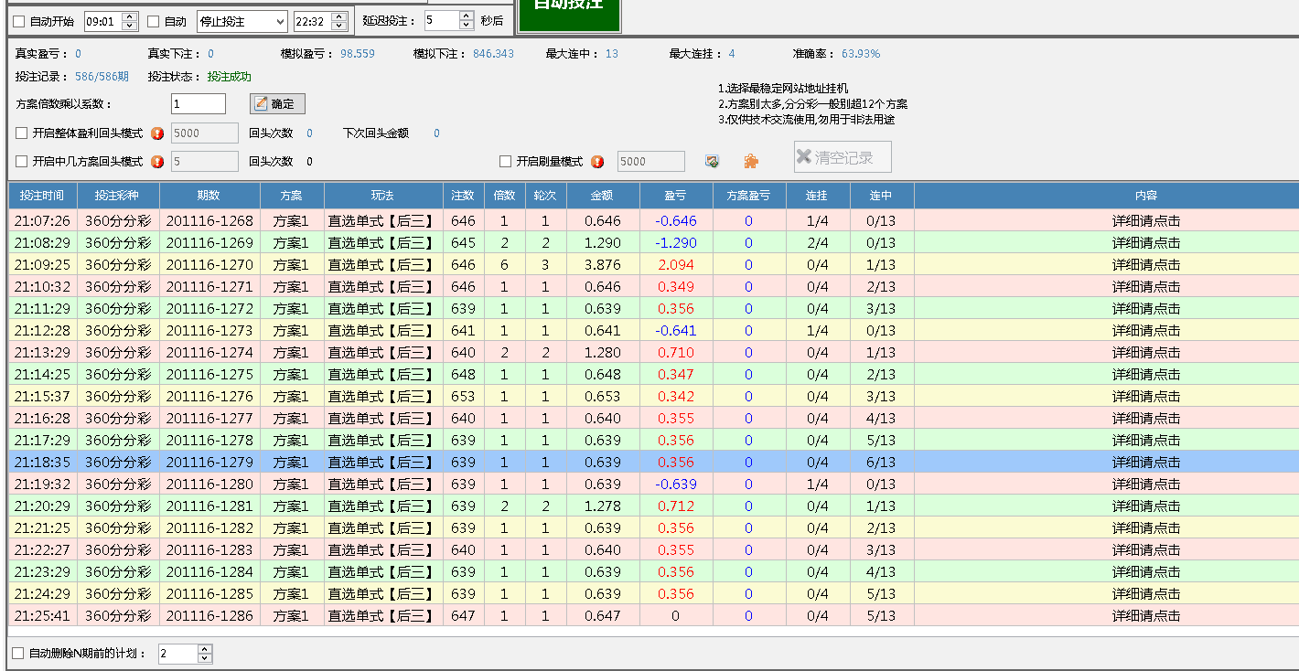Select the highlighted row at 21:18:35
The image size is (1299, 671).
pos(653,463)
